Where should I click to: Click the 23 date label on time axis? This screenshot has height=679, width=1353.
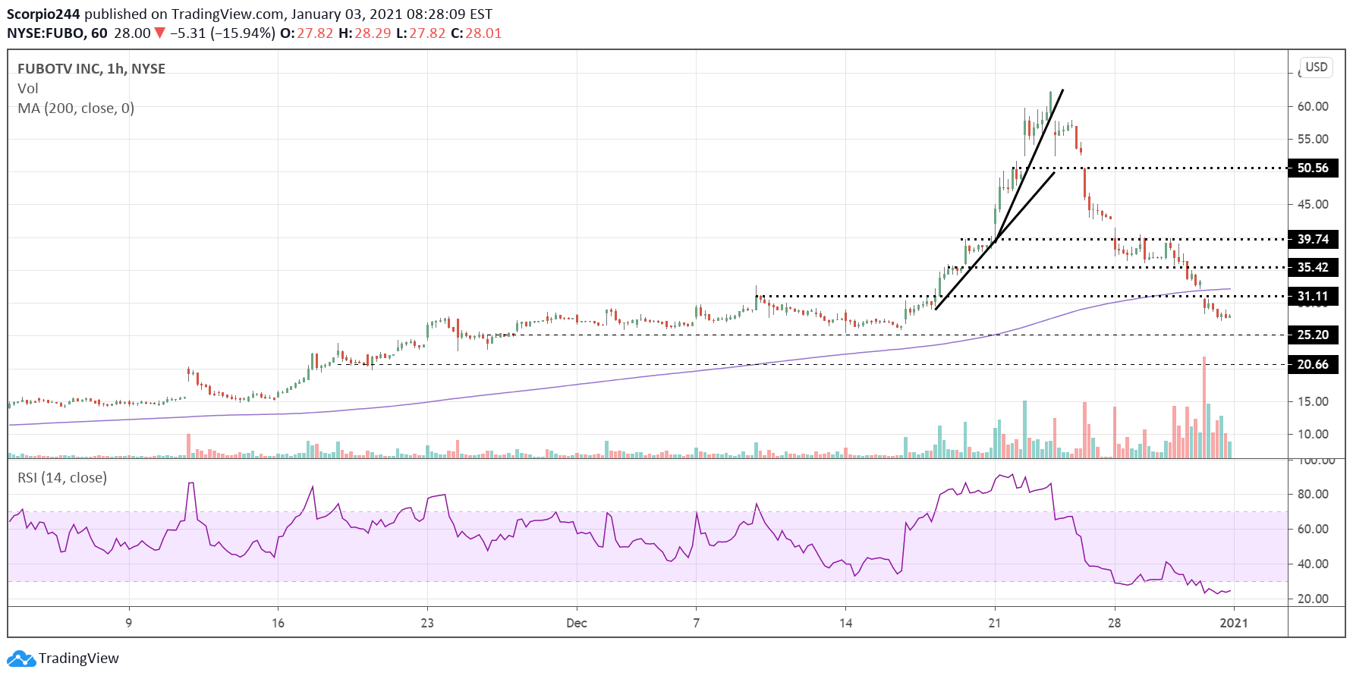coord(427,623)
